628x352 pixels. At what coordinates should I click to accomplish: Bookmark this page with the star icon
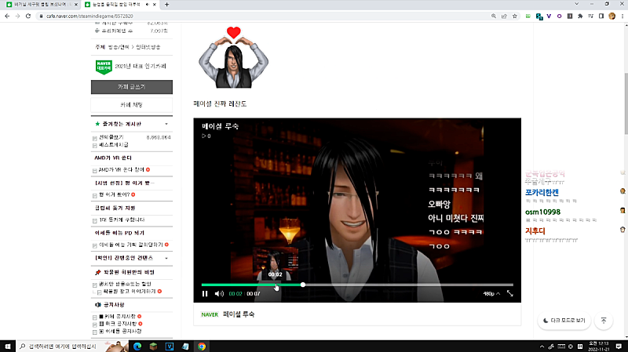click(515, 16)
